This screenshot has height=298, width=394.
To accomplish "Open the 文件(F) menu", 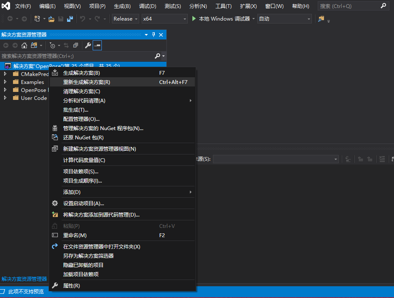I will pyautogui.click(x=23, y=6).
